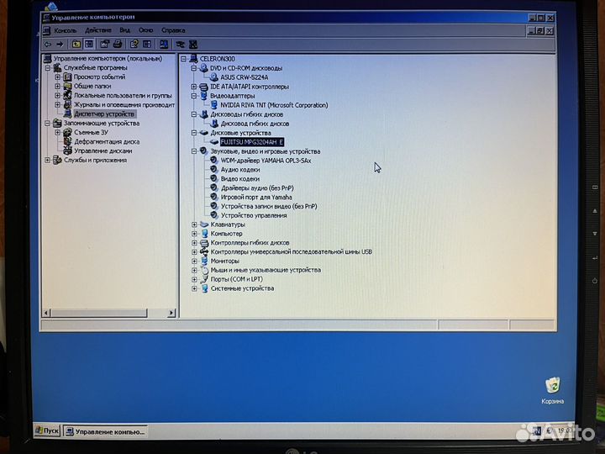Viewport: 605px width, 454px height.
Task: Open the Окно menu
Action: 146,30
